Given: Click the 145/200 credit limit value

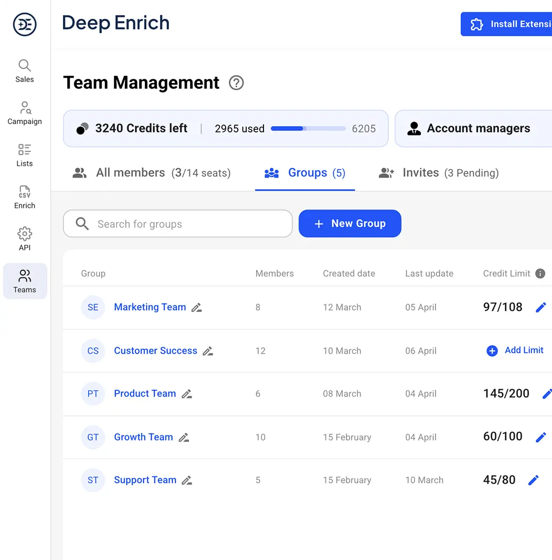Looking at the screenshot, I should click(x=506, y=393).
